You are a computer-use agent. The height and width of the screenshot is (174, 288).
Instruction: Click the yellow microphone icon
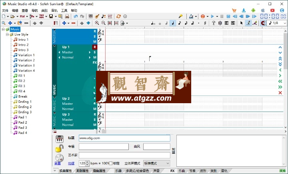[x=180, y=16]
